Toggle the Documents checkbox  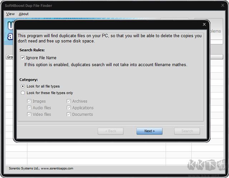point(69,114)
